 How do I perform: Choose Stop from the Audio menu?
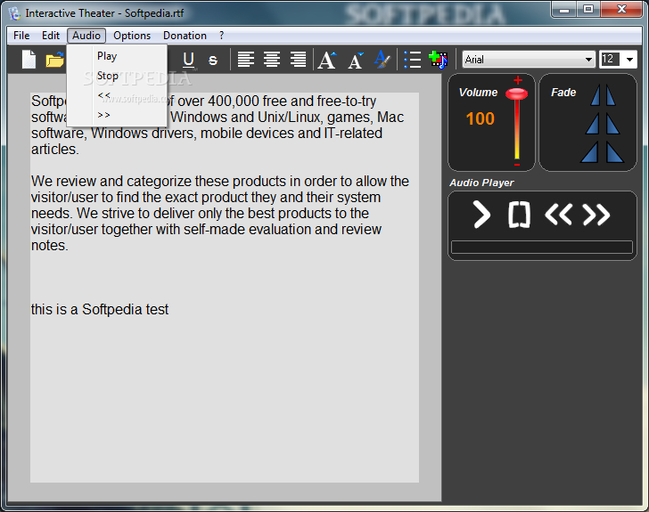click(x=117, y=76)
